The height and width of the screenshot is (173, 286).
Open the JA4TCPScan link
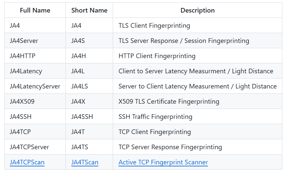coord(27,162)
